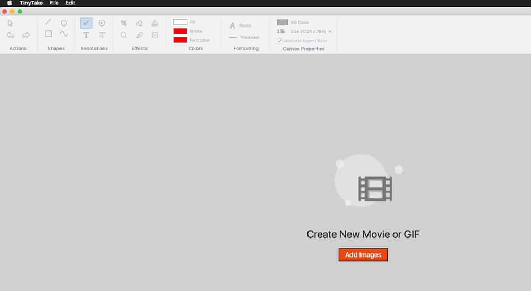
Task: Click the Annotations group label
Action: pyautogui.click(x=94, y=48)
